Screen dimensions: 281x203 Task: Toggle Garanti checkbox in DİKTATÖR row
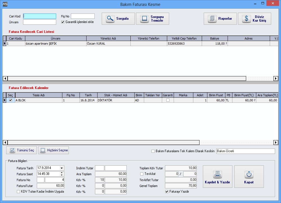[x=168, y=100]
